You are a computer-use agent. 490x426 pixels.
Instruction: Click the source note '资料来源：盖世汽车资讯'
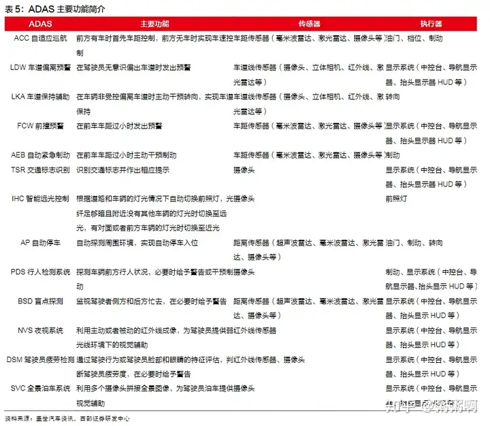point(39,419)
